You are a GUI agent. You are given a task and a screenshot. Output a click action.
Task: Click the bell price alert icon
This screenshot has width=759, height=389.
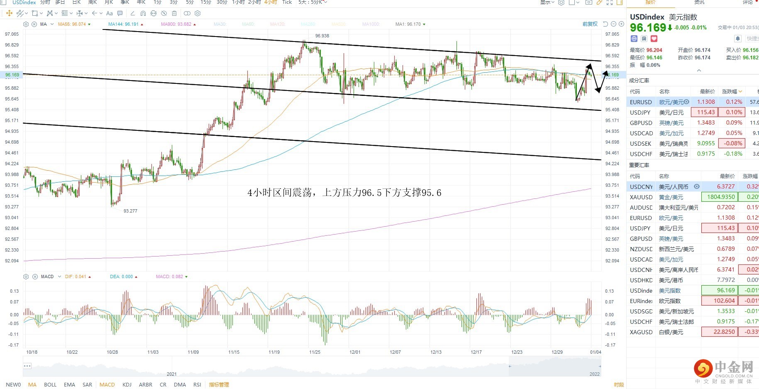click(738, 39)
